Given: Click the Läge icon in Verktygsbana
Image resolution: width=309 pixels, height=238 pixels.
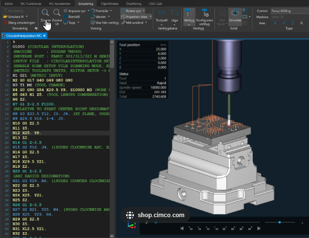Looking at the screenshot, I should point(175,14).
